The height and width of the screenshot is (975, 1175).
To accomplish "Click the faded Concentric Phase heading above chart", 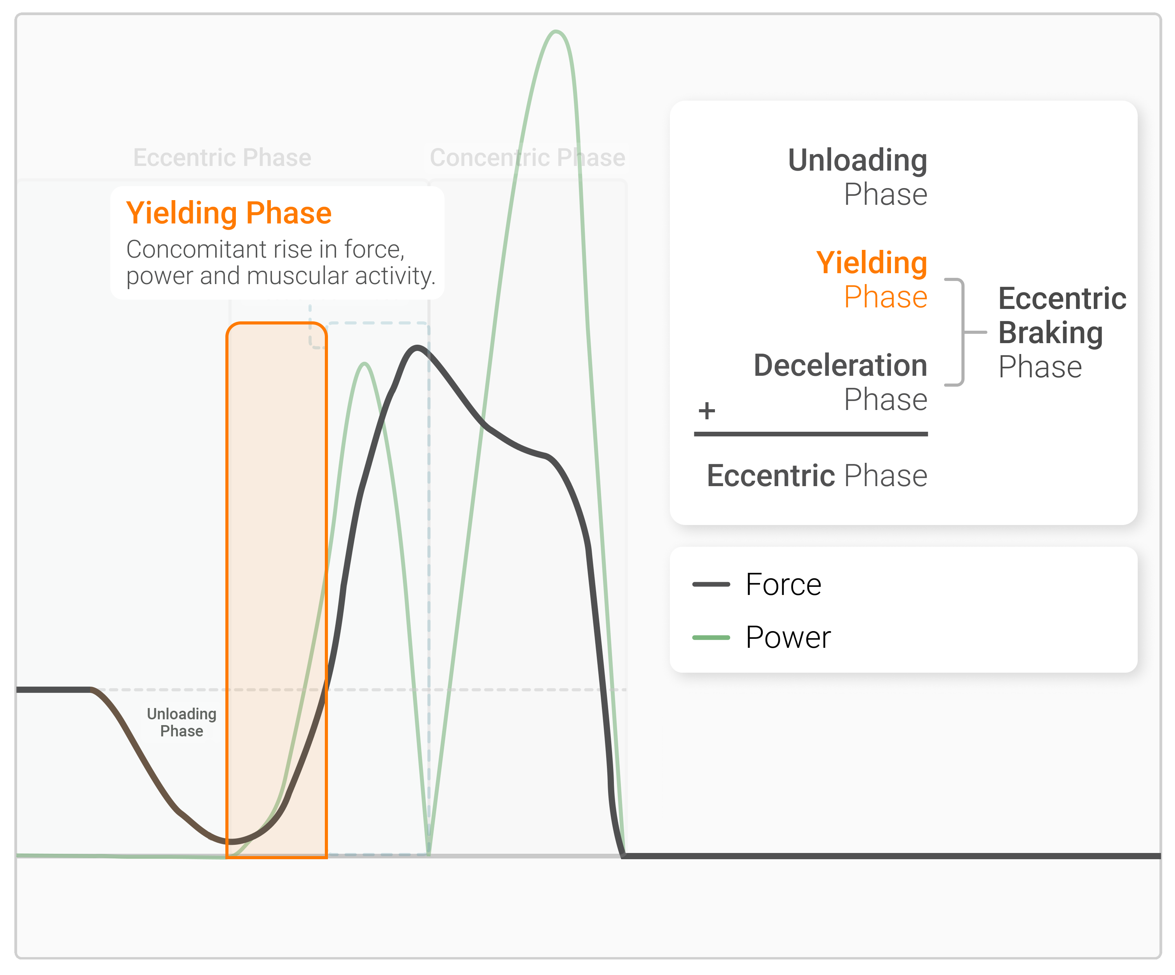I will (x=527, y=158).
